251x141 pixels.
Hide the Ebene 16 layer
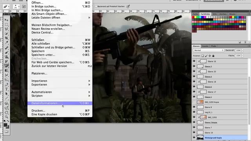[194, 61]
